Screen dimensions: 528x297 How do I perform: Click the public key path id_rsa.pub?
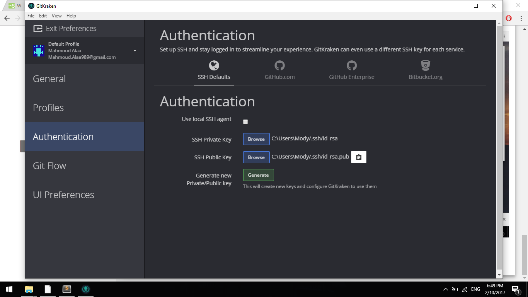point(310,157)
